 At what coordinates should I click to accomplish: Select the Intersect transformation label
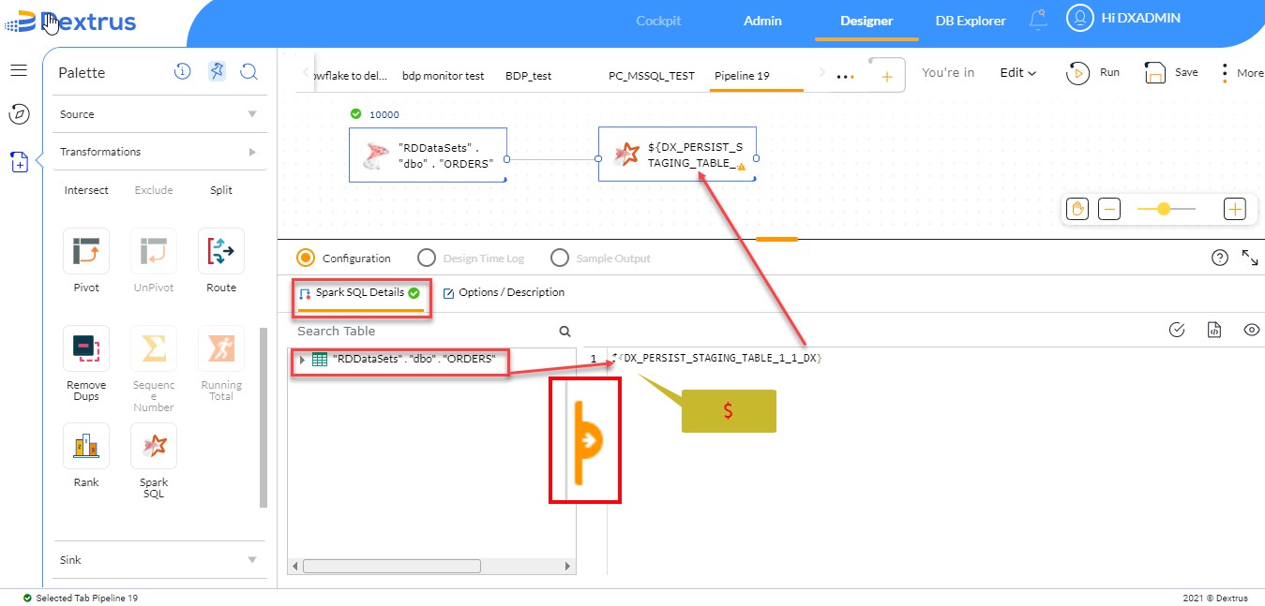[x=86, y=190]
